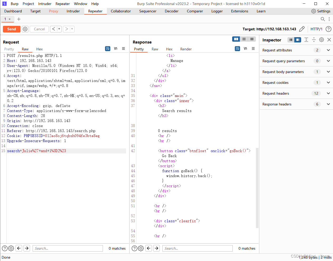Focus the request search field
This screenshot has height=261, width=333.
coord(68,248)
